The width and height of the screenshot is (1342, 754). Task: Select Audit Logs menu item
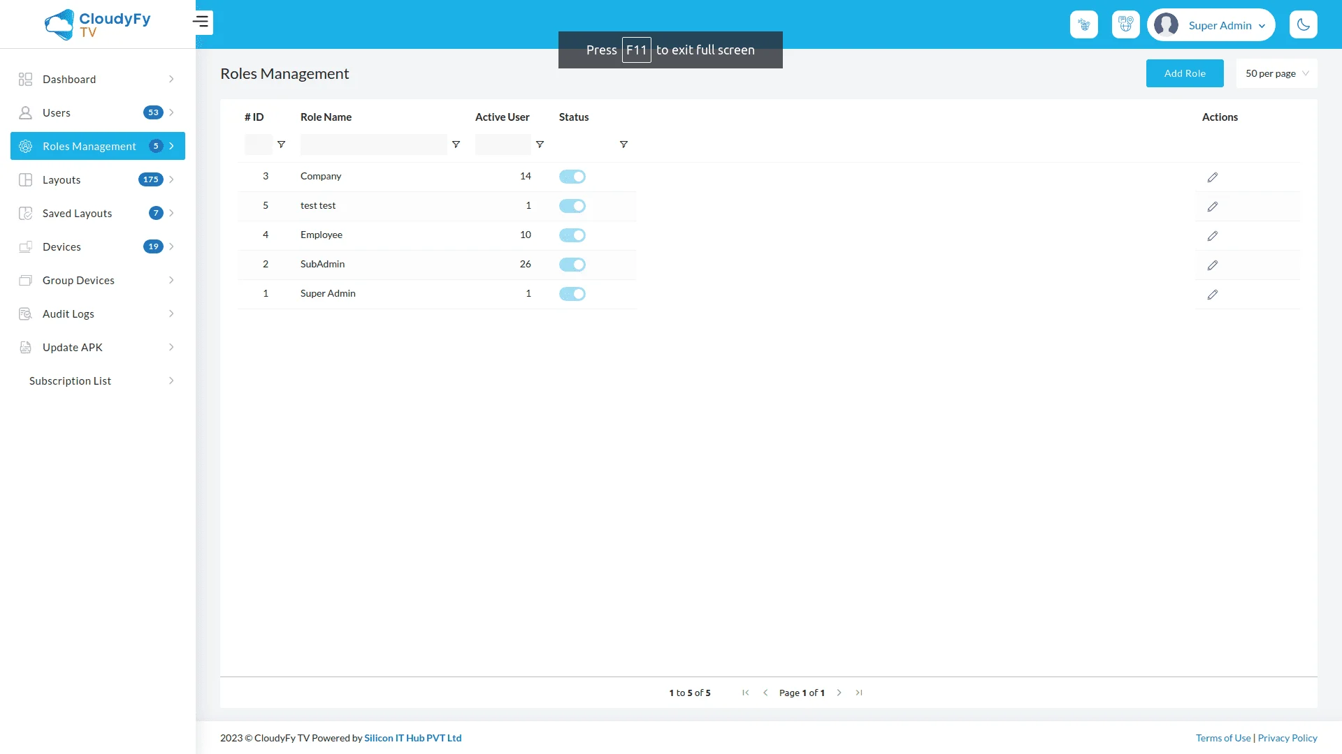(68, 314)
